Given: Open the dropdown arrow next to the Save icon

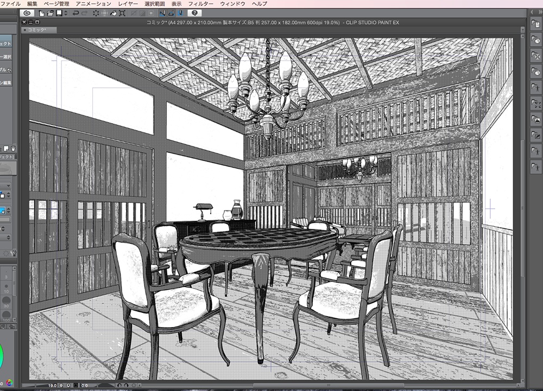Looking at the screenshot, I should (x=66, y=15).
